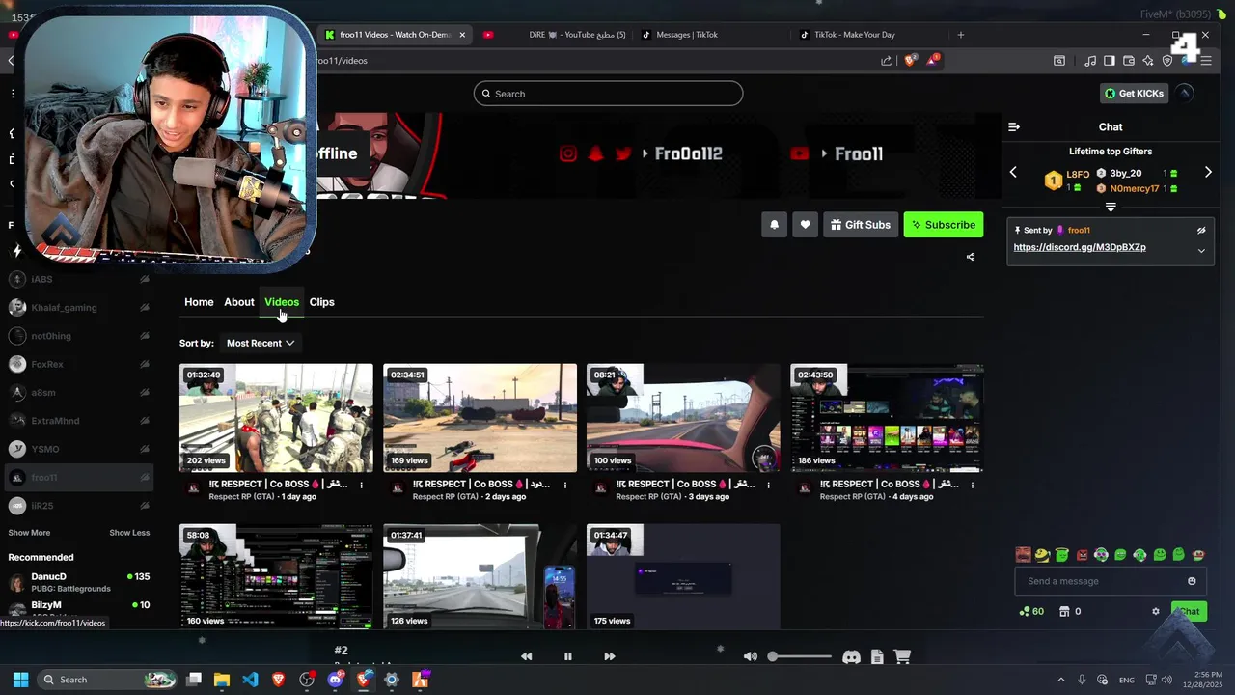Hide the pinned message with eye-slash icon

[1201, 231]
